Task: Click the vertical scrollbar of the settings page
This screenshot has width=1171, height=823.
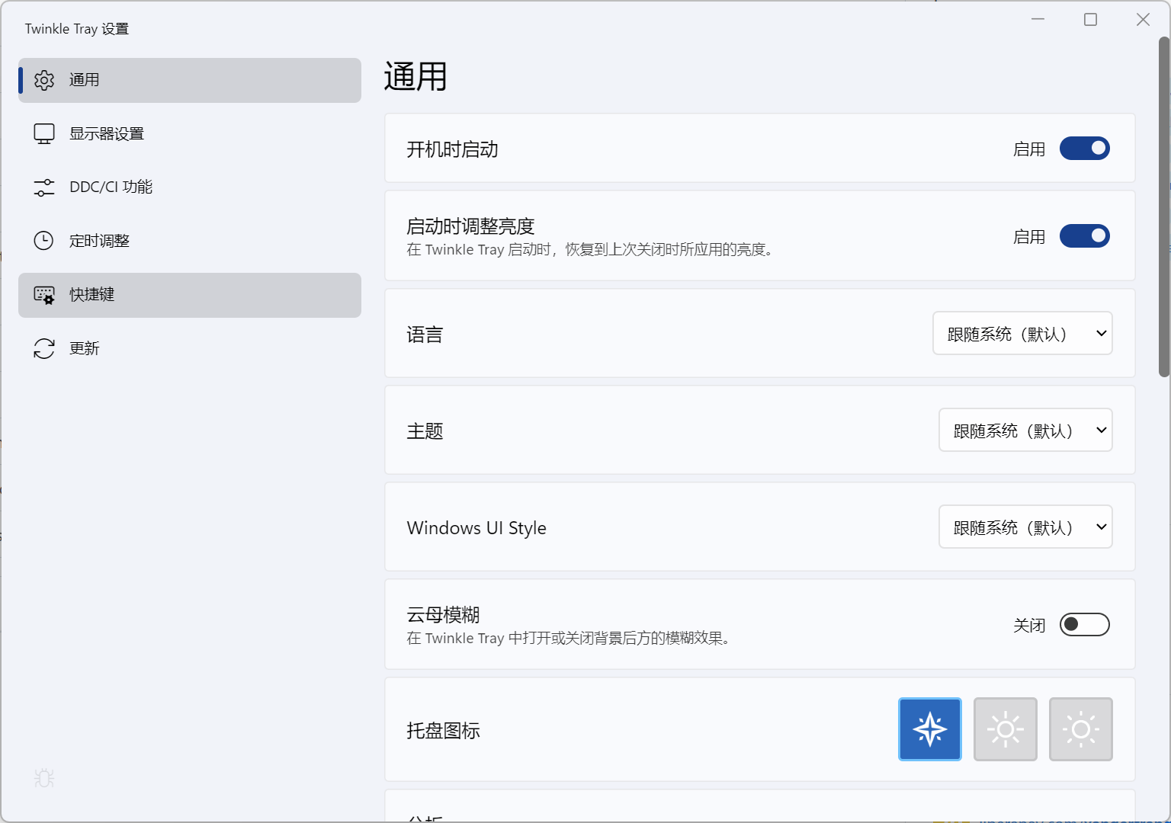Action: point(1164,206)
